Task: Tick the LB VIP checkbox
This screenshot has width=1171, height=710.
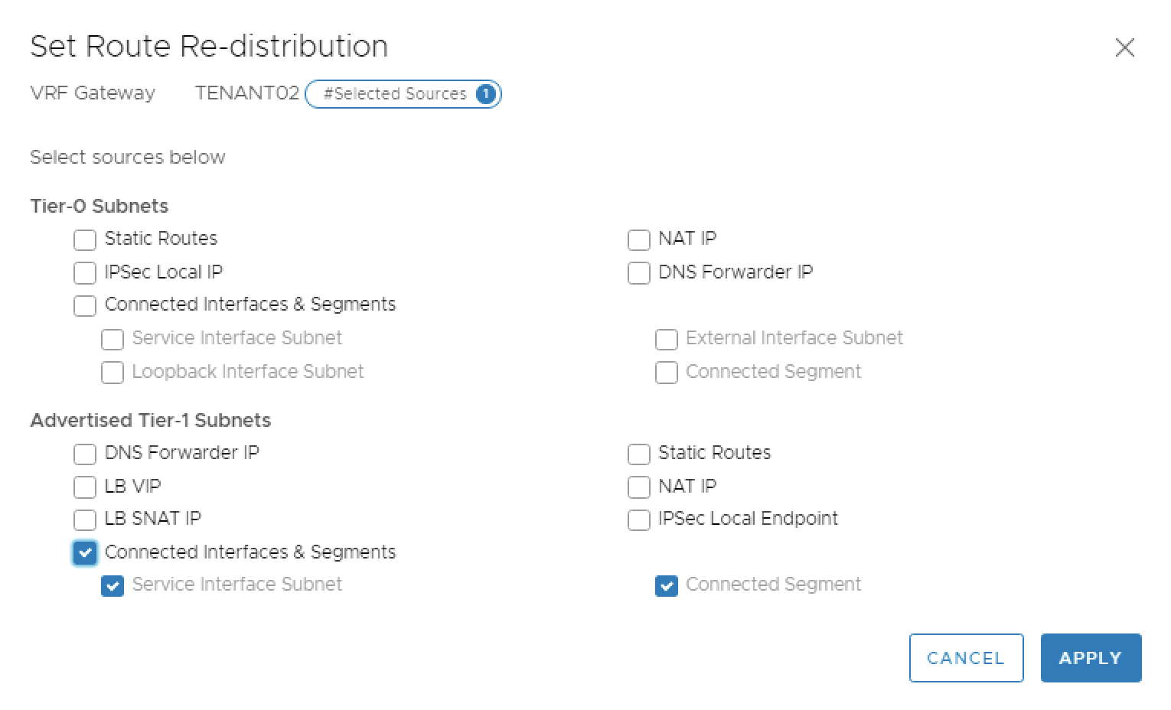Action: 85,487
